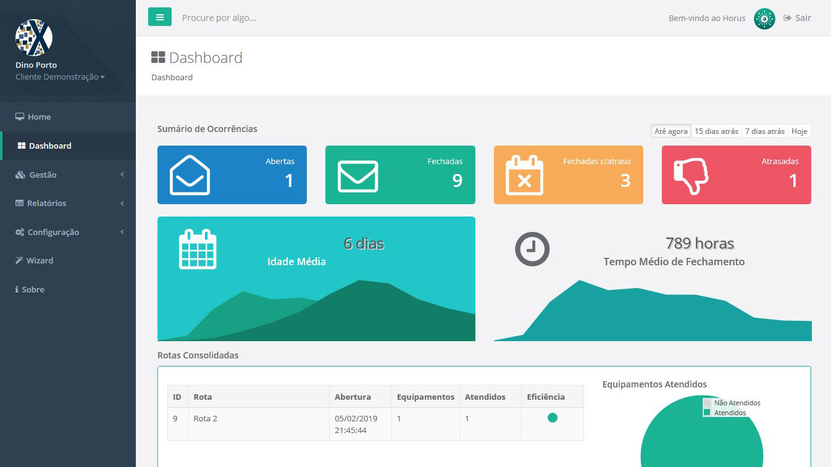Click the calendar icon in Idade Média panel
831x467 pixels.
click(x=198, y=249)
